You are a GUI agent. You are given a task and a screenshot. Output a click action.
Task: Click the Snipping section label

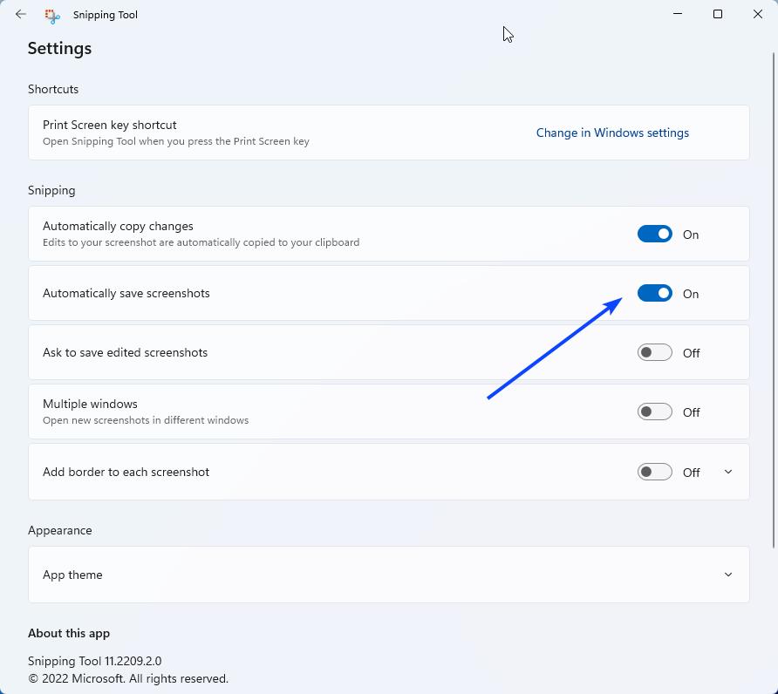click(x=51, y=190)
